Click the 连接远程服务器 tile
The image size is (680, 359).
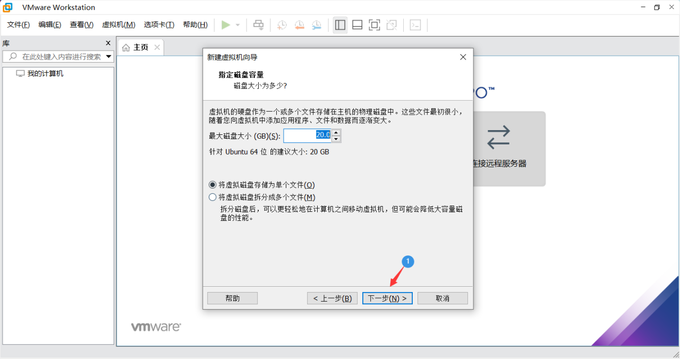pos(509,149)
